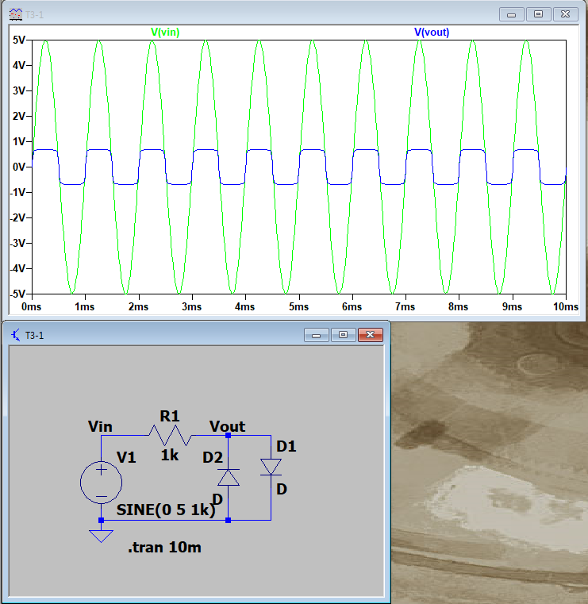The image size is (588, 604).
Task: Click the 5ms time axis label
Action: (x=298, y=306)
